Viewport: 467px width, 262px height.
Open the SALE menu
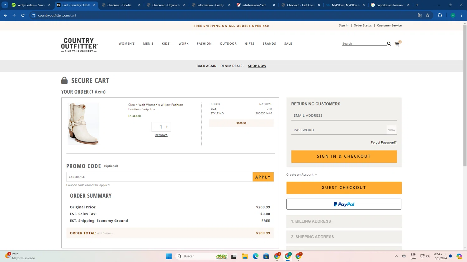coord(288,44)
